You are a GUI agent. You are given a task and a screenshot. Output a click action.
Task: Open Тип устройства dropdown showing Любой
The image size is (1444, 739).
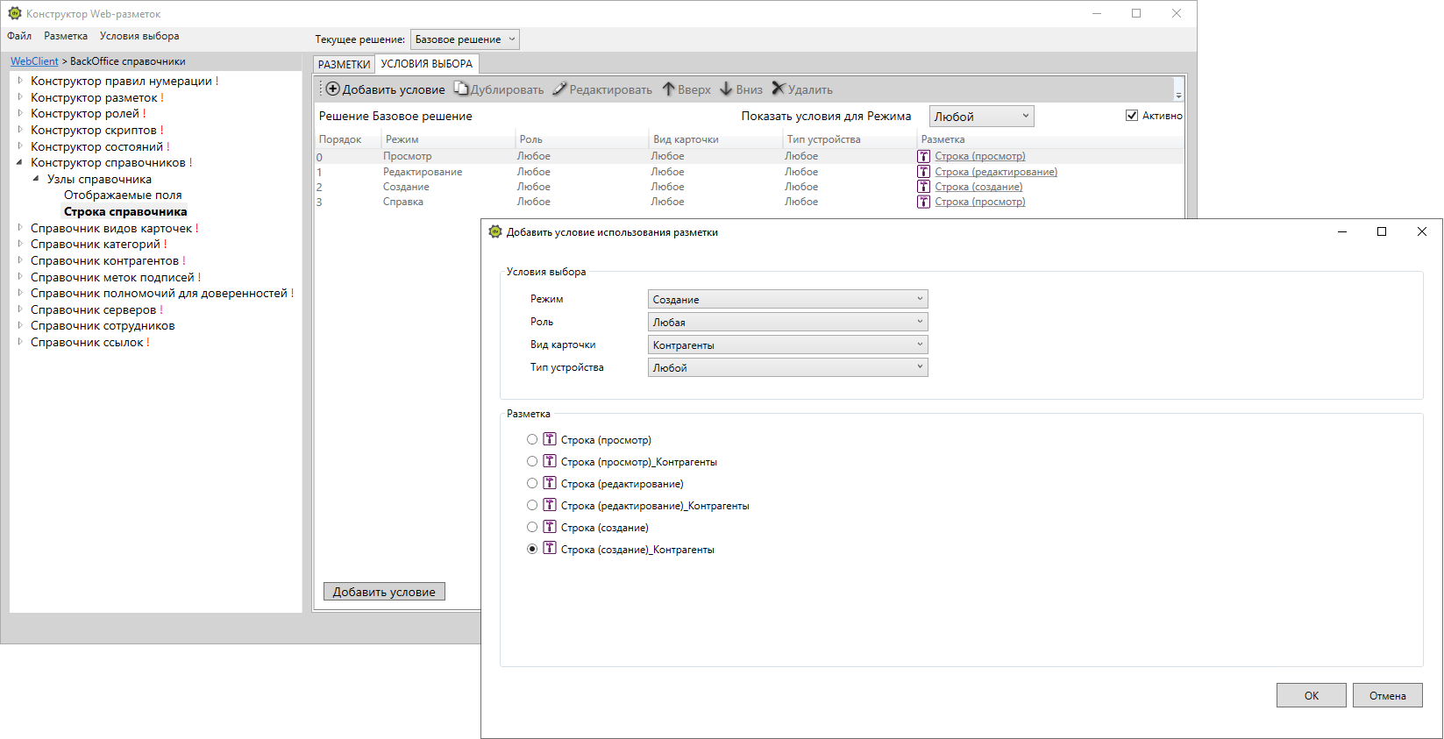[787, 367]
